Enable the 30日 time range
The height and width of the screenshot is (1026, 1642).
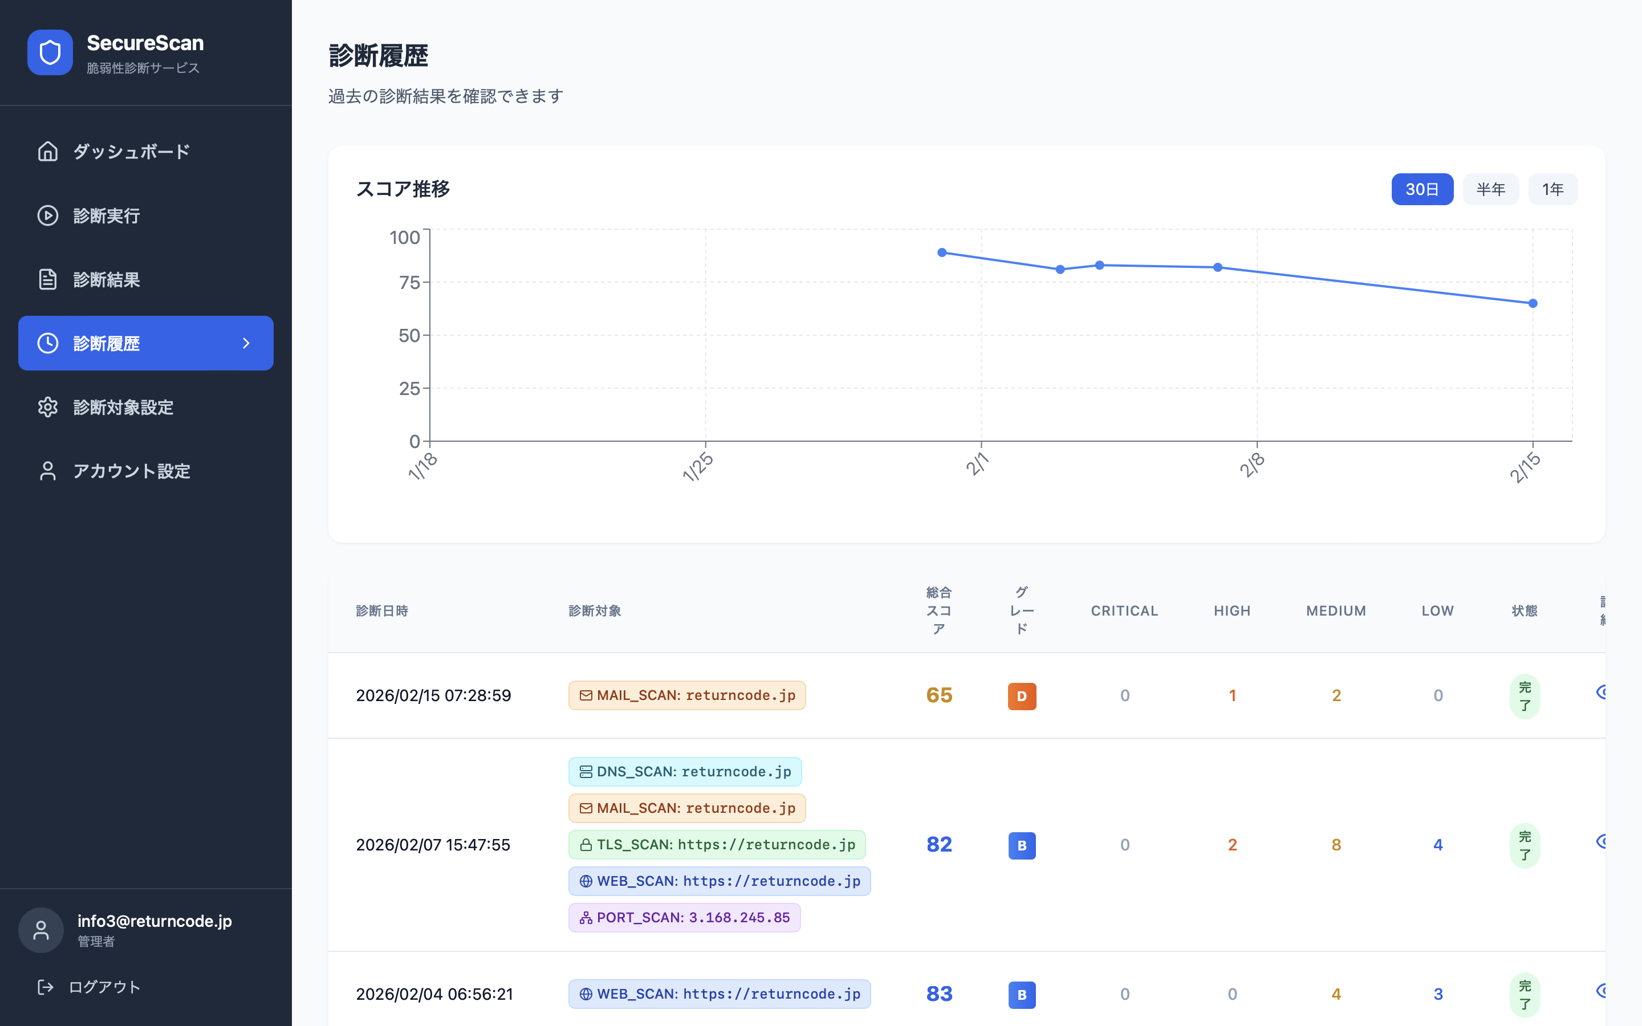point(1422,189)
